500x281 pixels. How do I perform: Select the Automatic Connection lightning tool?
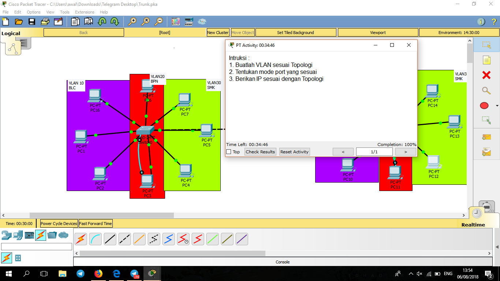point(81,239)
